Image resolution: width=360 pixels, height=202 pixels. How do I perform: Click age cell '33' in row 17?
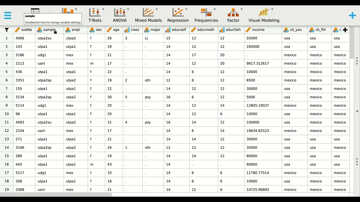[x=114, y=173]
